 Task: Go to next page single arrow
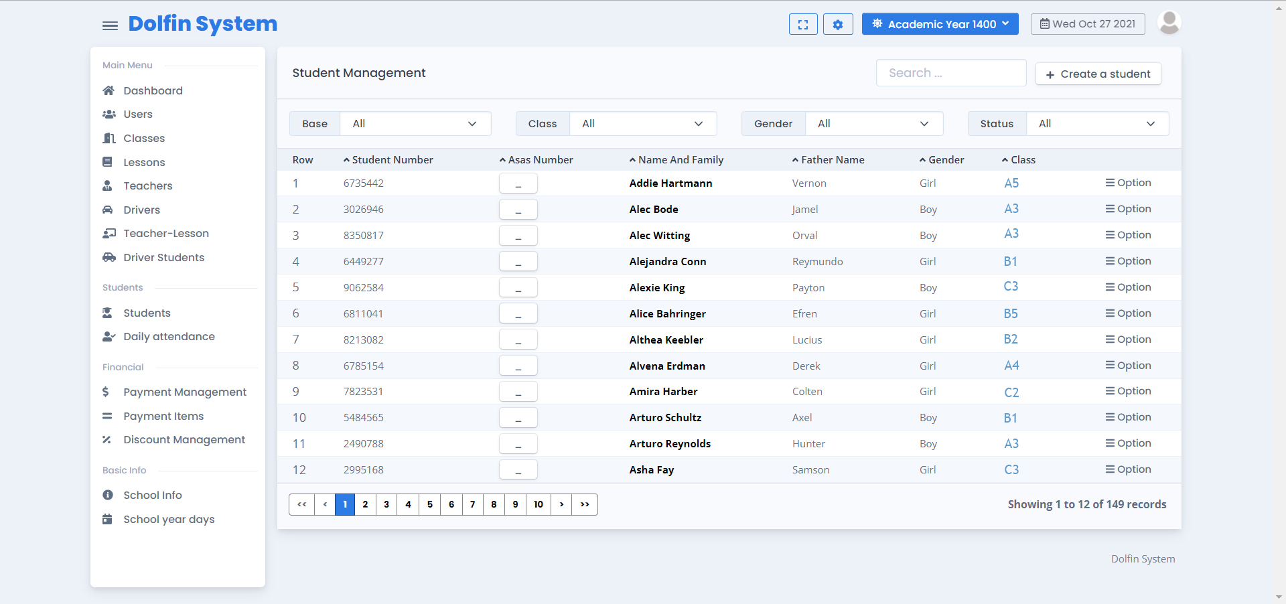pyautogui.click(x=561, y=504)
